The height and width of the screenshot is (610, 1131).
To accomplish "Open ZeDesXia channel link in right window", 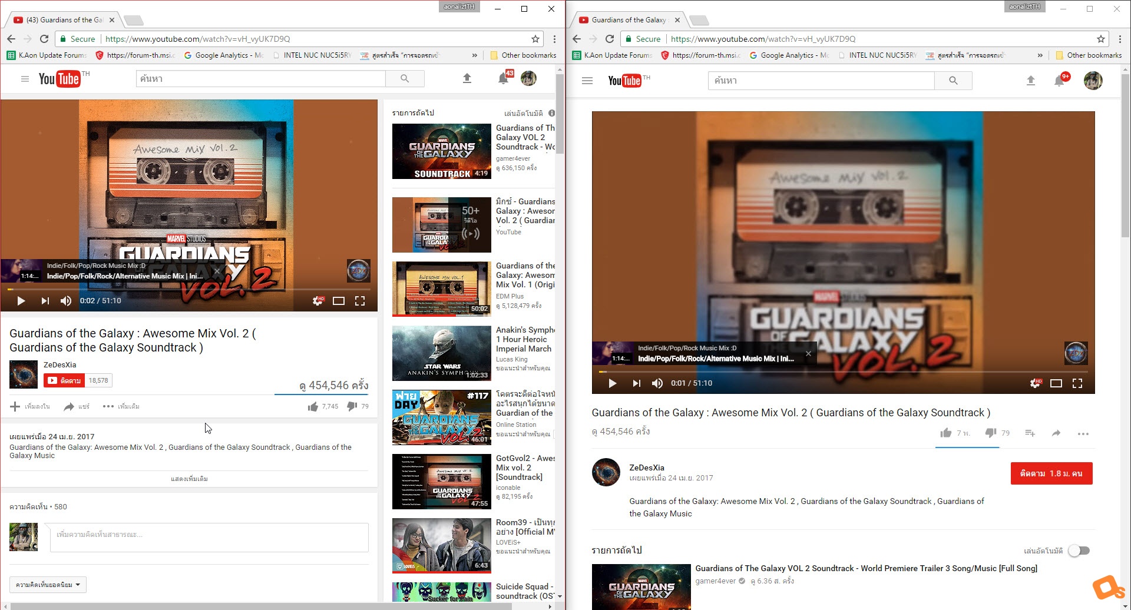I will [646, 468].
